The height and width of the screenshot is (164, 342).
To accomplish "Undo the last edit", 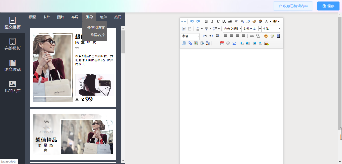I will (192, 21).
